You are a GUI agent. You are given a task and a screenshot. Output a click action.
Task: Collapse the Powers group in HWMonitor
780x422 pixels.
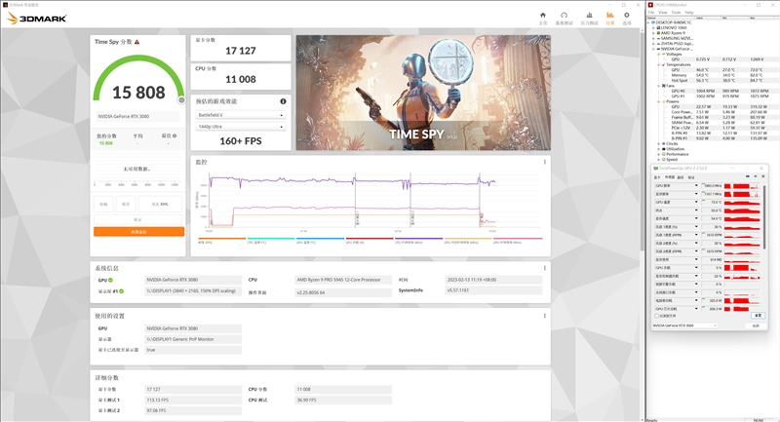pyautogui.click(x=659, y=101)
